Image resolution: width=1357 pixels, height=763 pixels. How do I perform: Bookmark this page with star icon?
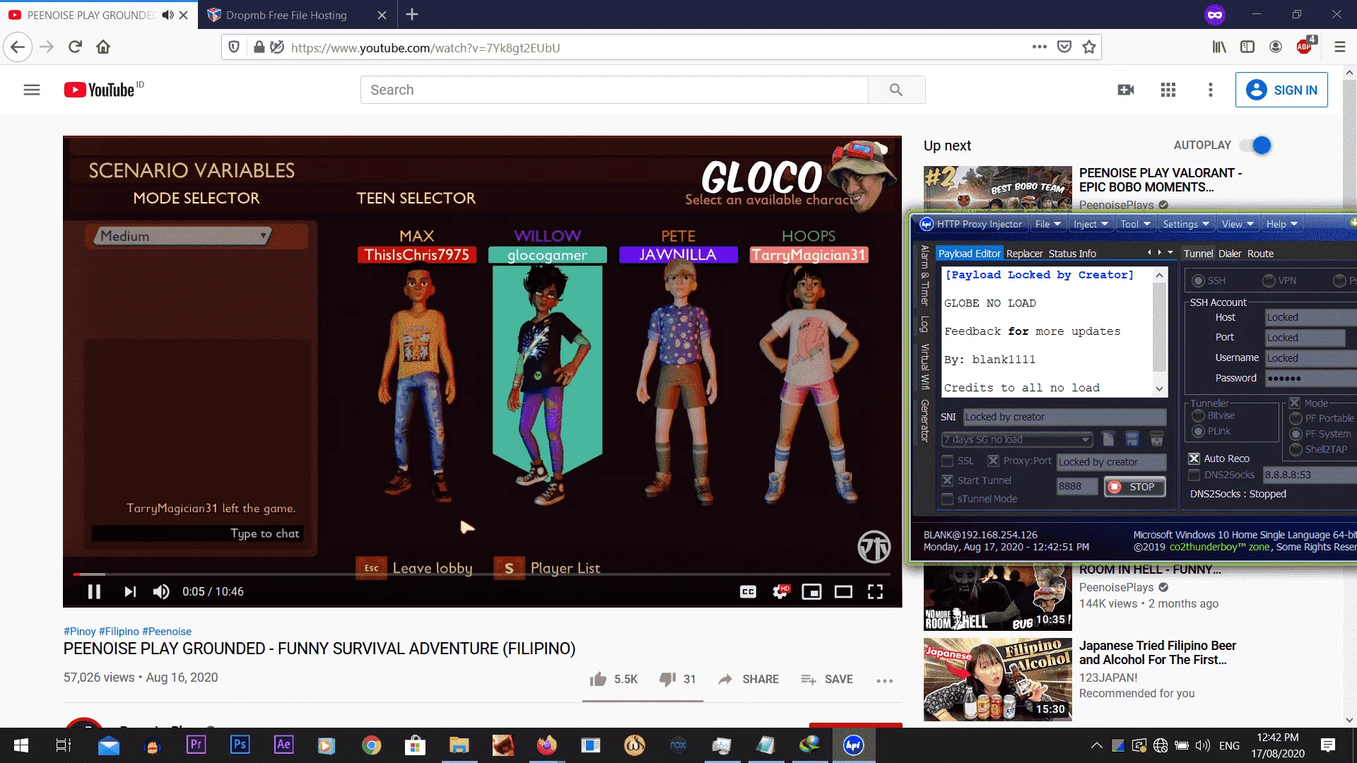pos(1089,47)
